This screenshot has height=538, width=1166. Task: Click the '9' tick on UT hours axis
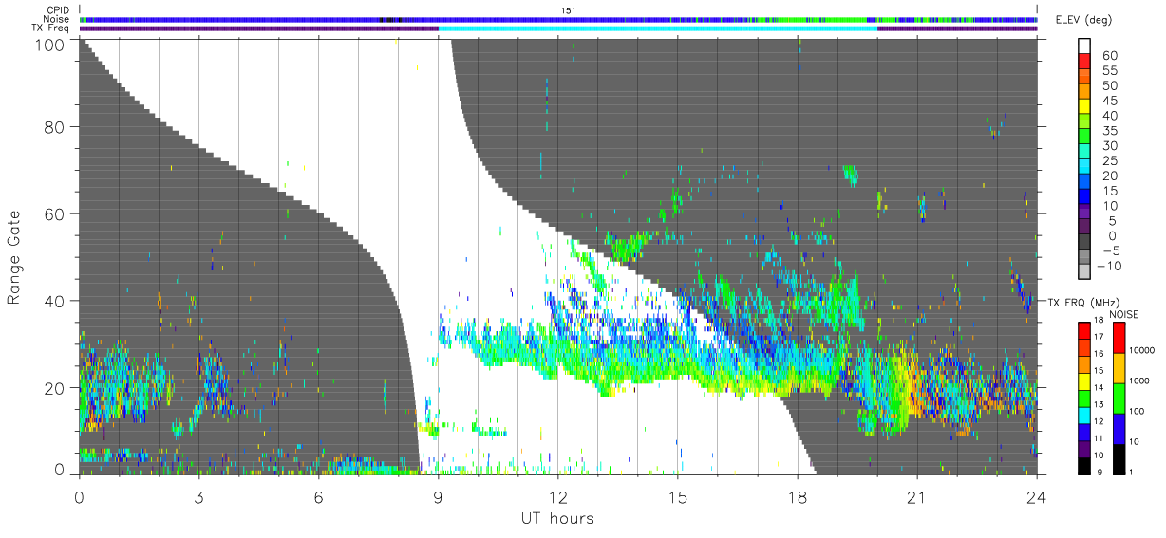[x=438, y=496]
